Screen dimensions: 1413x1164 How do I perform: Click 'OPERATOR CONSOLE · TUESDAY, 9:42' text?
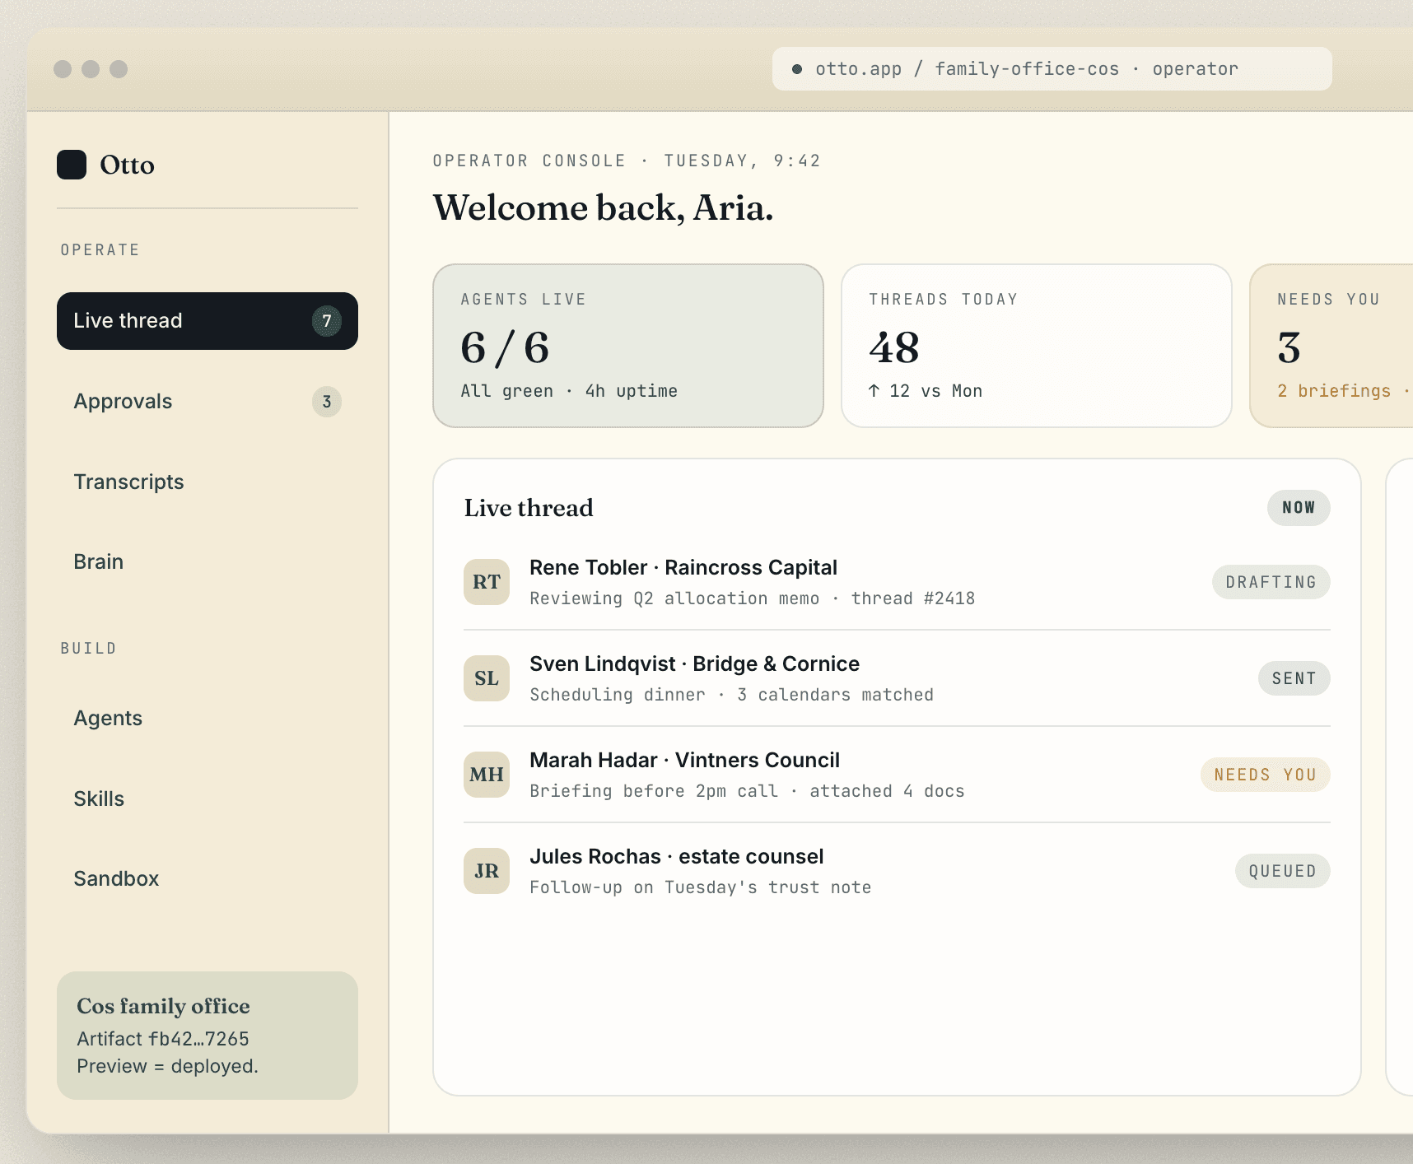tap(627, 161)
